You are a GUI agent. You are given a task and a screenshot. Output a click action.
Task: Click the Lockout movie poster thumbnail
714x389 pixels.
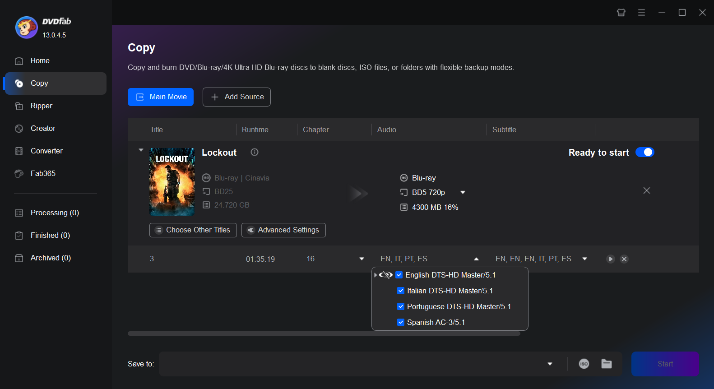point(172,182)
